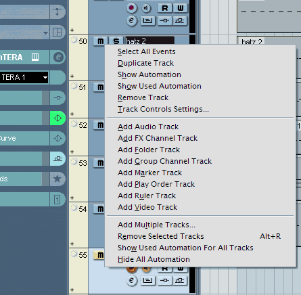Screen dimensions: 301x295
Task: Mute track 50 hatz 2
Action: click(100, 41)
